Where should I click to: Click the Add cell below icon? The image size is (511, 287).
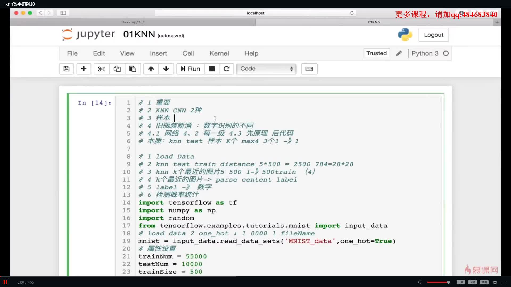pos(83,69)
